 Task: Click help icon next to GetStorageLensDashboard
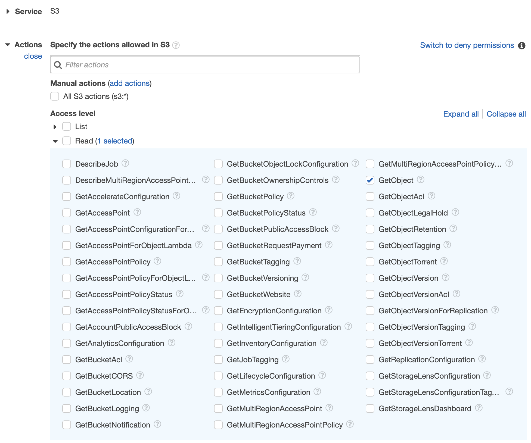pos(479,408)
